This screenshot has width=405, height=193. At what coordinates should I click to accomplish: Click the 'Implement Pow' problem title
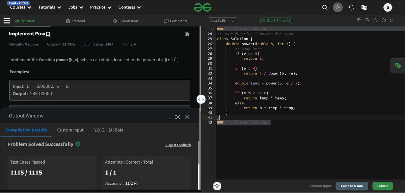click(x=27, y=34)
